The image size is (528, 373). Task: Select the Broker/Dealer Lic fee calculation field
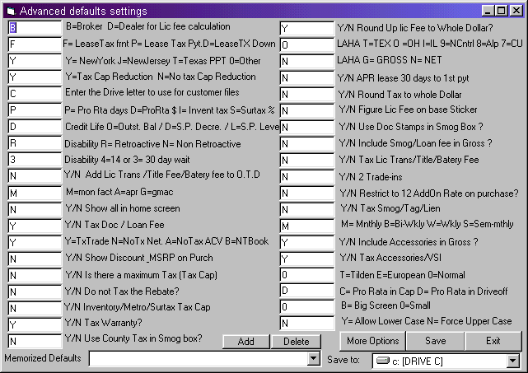(x=34, y=27)
